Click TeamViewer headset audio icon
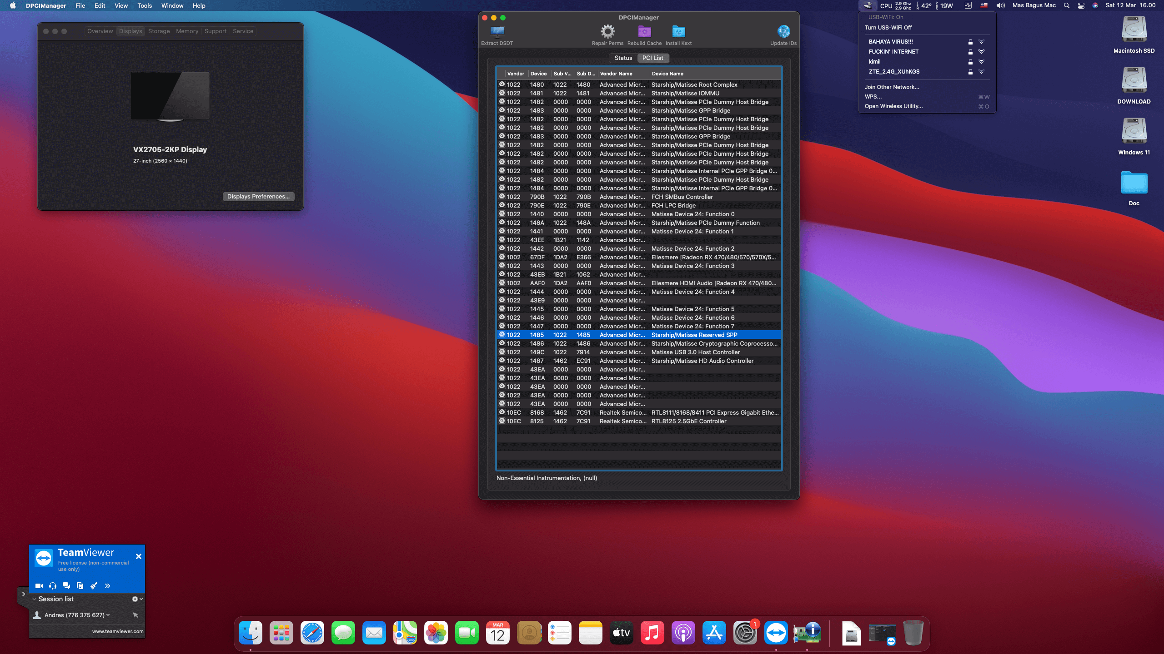The width and height of the screenshot is (1164, 654). coord(53,586)
